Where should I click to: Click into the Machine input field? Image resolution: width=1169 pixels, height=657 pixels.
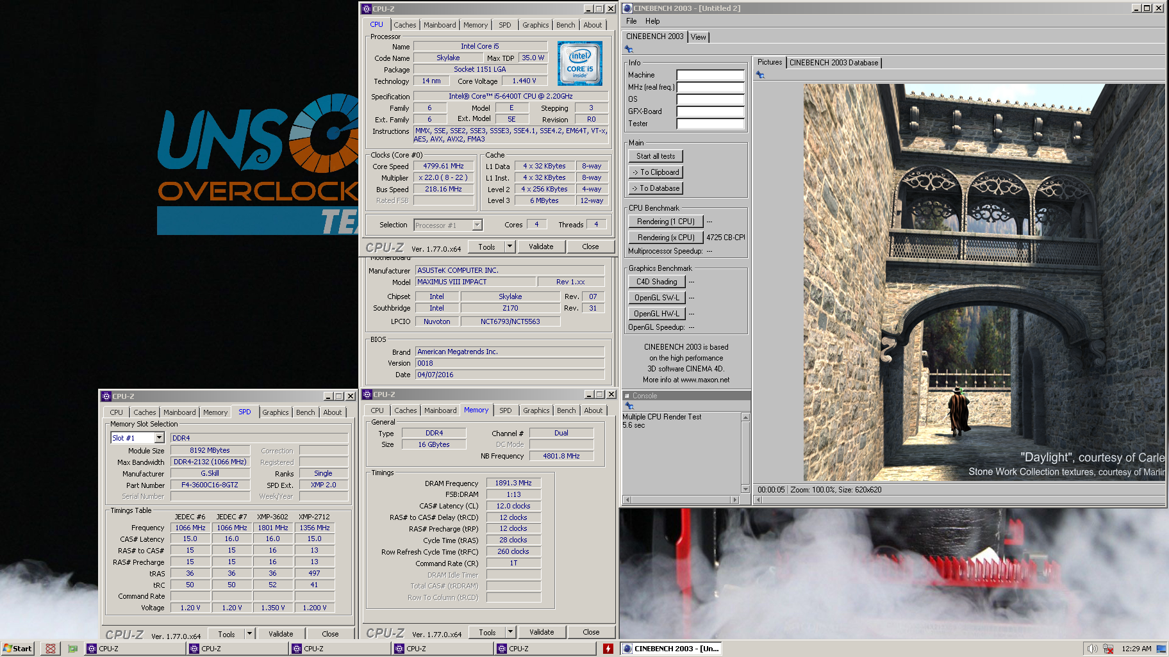tap(710, 75)
